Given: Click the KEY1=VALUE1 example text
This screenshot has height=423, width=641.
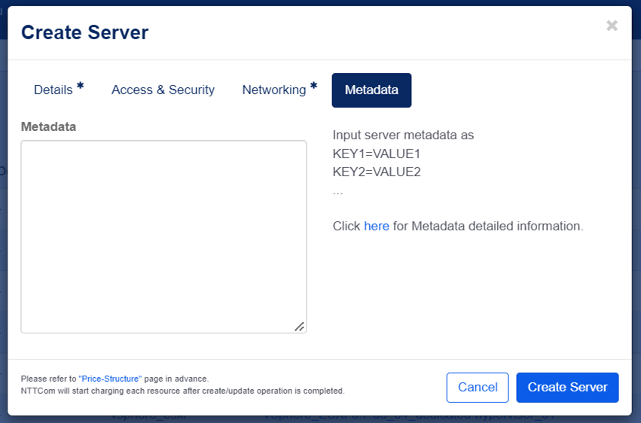Looking at the screenshot, I should pyautogui.click(x=377, y=154).
